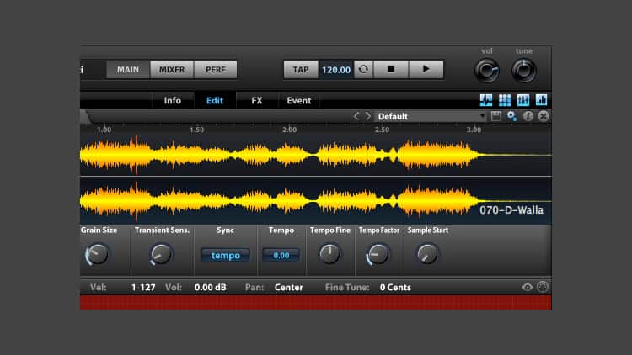The width and height of the screenshot is (632, 355).
Task: Switch to the PERF page
Action: [215, 69]
